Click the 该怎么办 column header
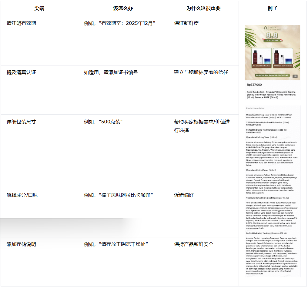 coord(123,8)
